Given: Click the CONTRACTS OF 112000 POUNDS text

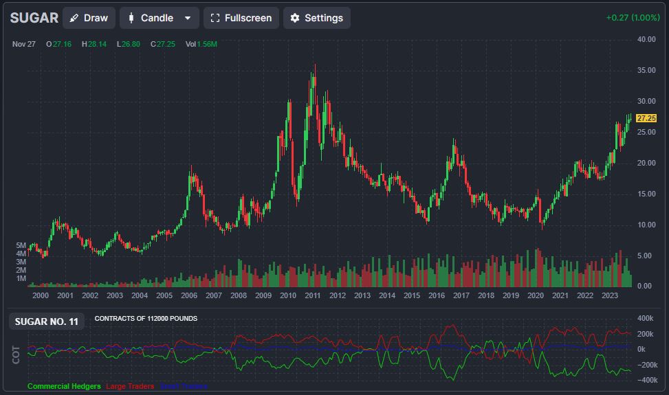Looking at the screenshot, I should (146, 319).
